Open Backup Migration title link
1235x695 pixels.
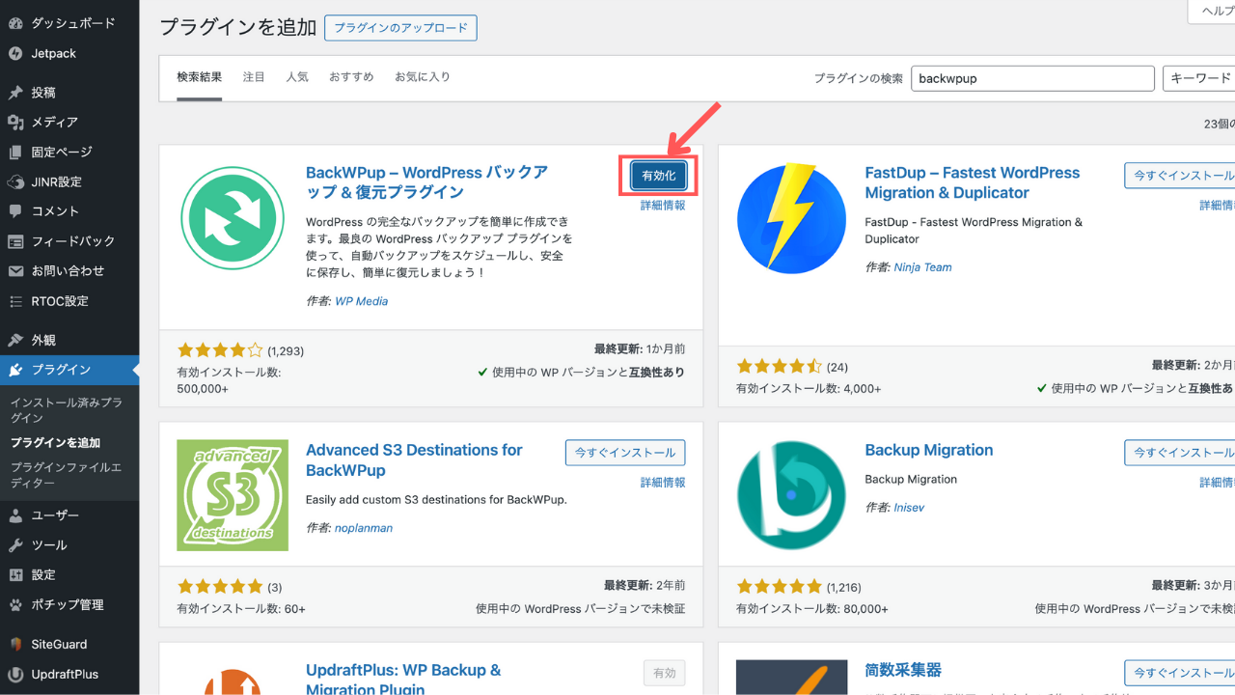929,450
